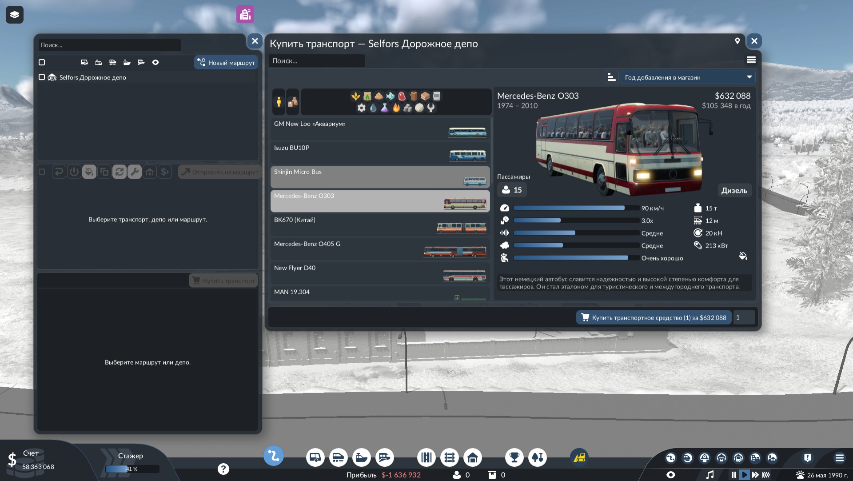Open the rail construction menu with the train icon
Viewport: 853px width, 481px height.
point(339,457)
